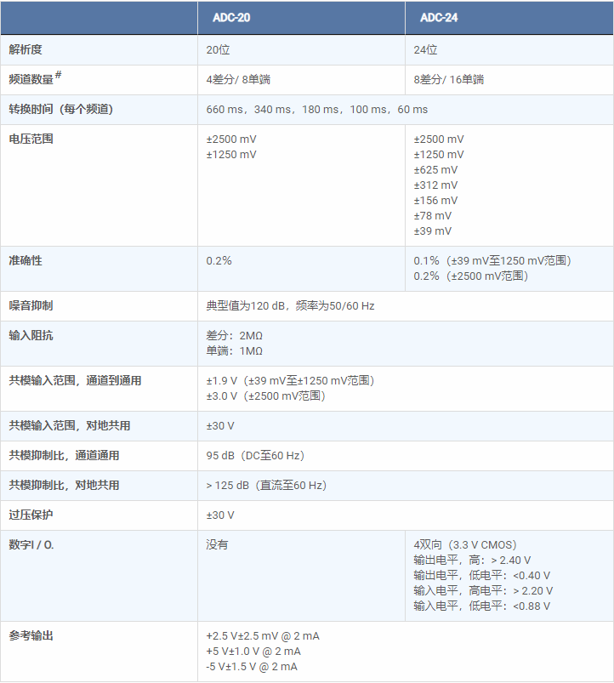This screenshot has height=683, width=614.
Task: Click the ±625 mV voltage range entry
Action: [435, 170]
